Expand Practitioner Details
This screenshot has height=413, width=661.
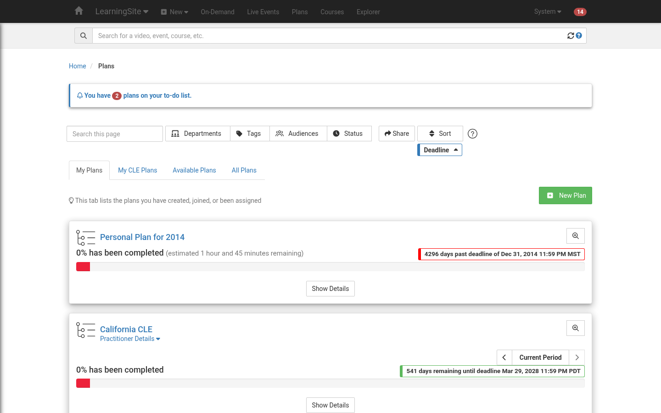pos(130,339)
